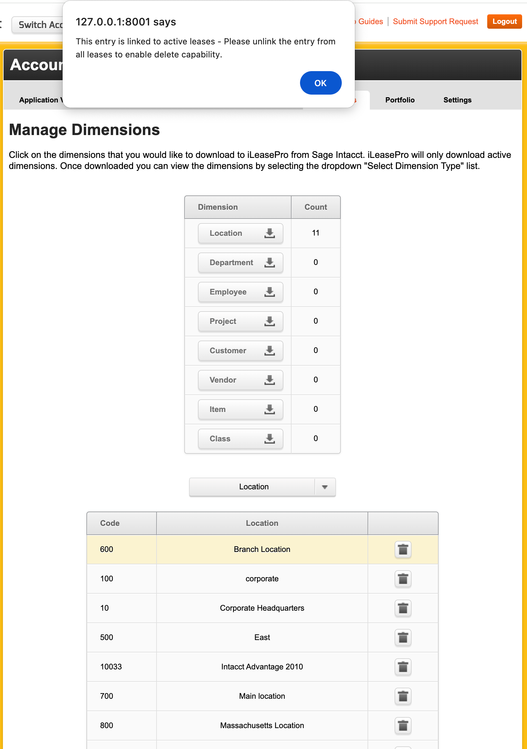The image size is (527, 749).
Task: Switch to the Settings tab
Action: point(457,100)
